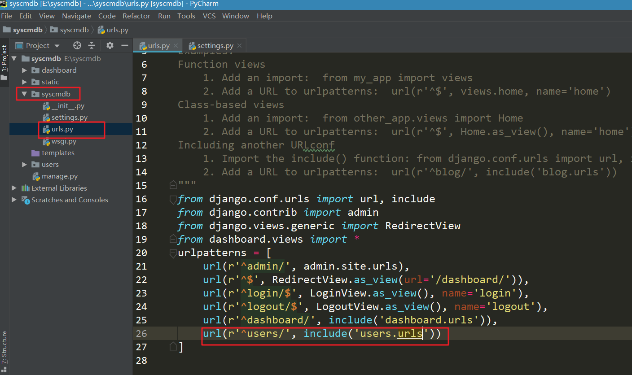The width and height of the screenshot is (632, 375).
Task: Expand the Scratches and Consoles node
Action: [x=14, y=200]
